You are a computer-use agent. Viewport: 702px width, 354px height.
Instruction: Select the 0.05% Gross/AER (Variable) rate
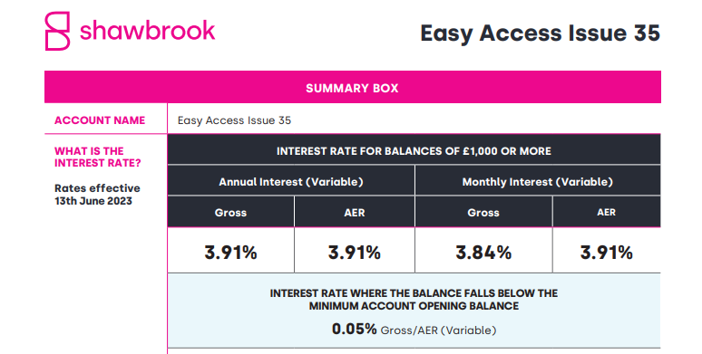[x=414, y=330]
